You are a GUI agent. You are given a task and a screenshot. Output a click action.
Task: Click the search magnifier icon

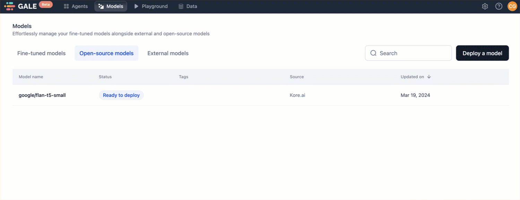pos(373,53)
